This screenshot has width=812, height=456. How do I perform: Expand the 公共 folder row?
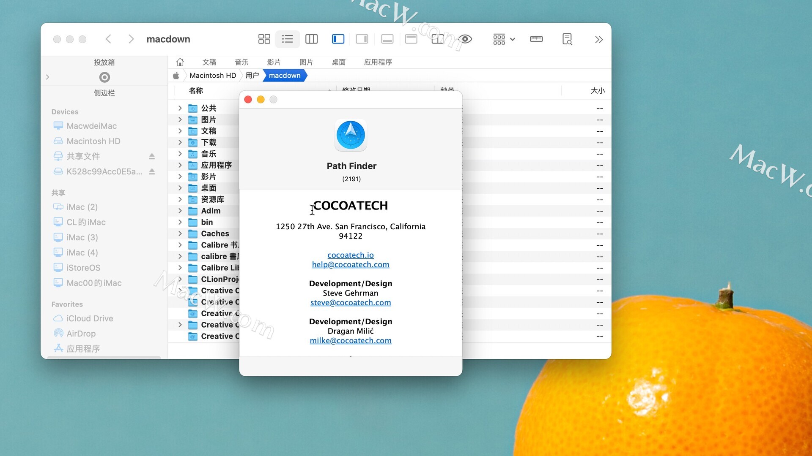[x=180, y=108]
